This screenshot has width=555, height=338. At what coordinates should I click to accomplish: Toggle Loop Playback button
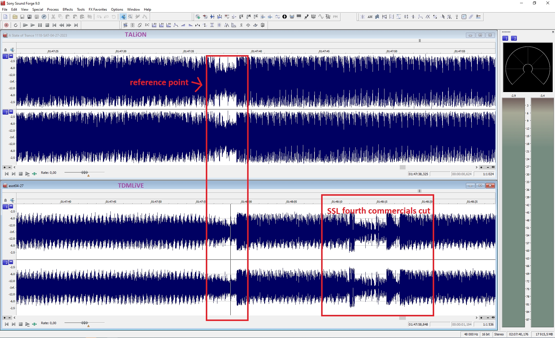16,25
